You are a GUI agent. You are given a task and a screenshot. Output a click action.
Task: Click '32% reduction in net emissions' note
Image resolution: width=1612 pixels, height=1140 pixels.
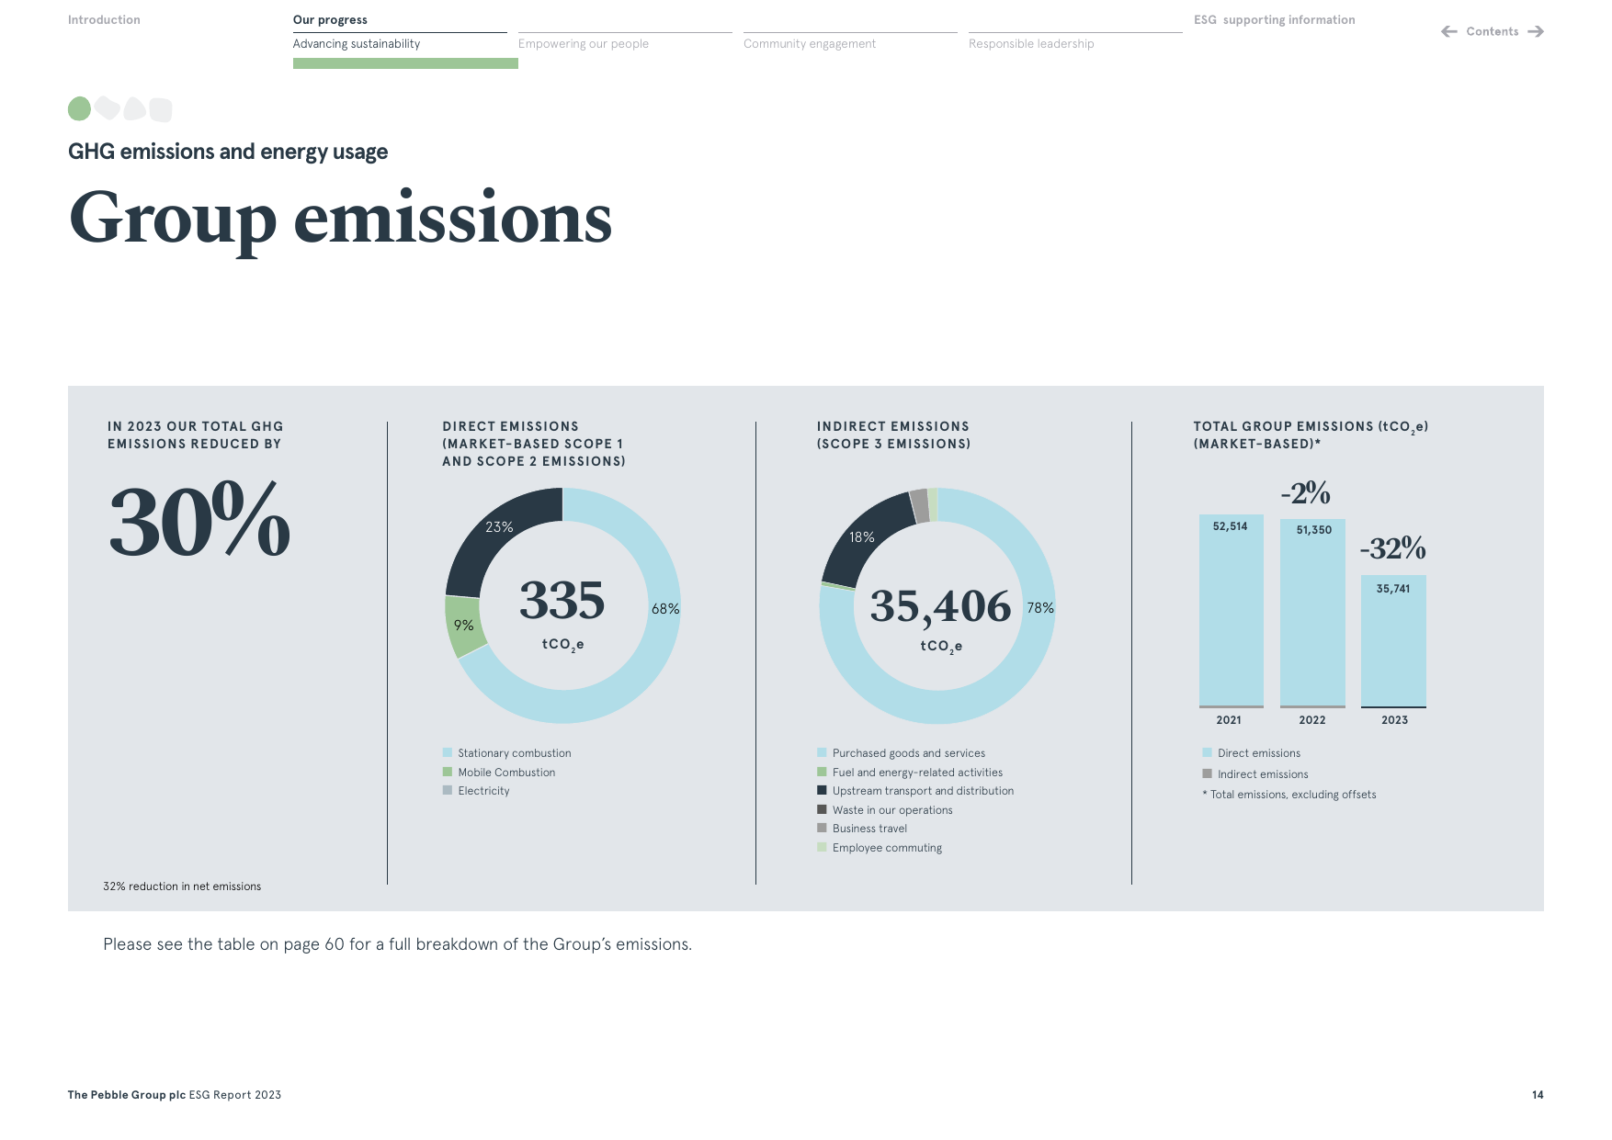point(182,886)
